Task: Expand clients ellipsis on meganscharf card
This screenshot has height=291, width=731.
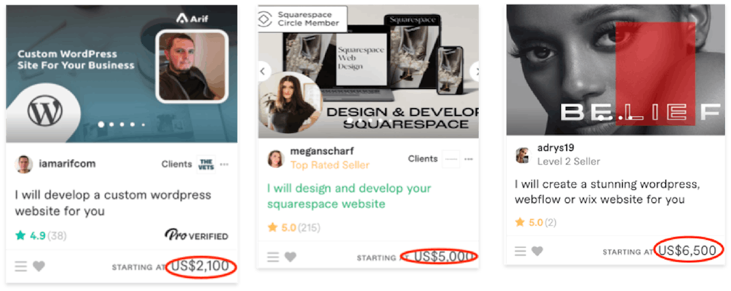Action: pos(469,159)
